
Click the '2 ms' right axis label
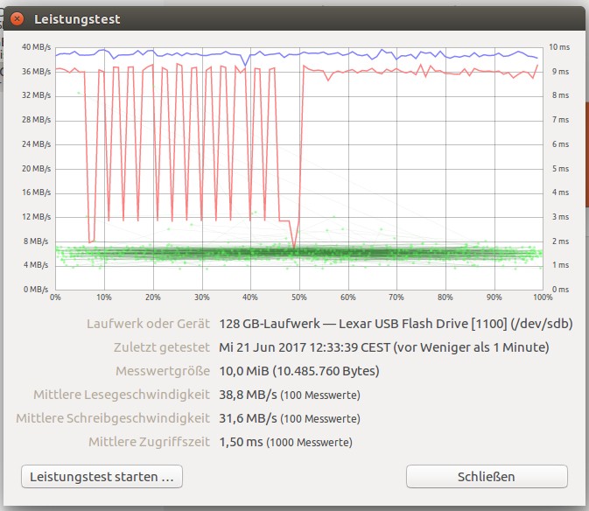pos(560,241)
